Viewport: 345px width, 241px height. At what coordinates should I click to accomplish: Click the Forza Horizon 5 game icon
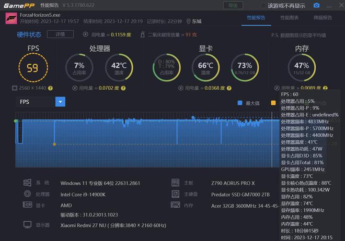[x=11, y=18]
